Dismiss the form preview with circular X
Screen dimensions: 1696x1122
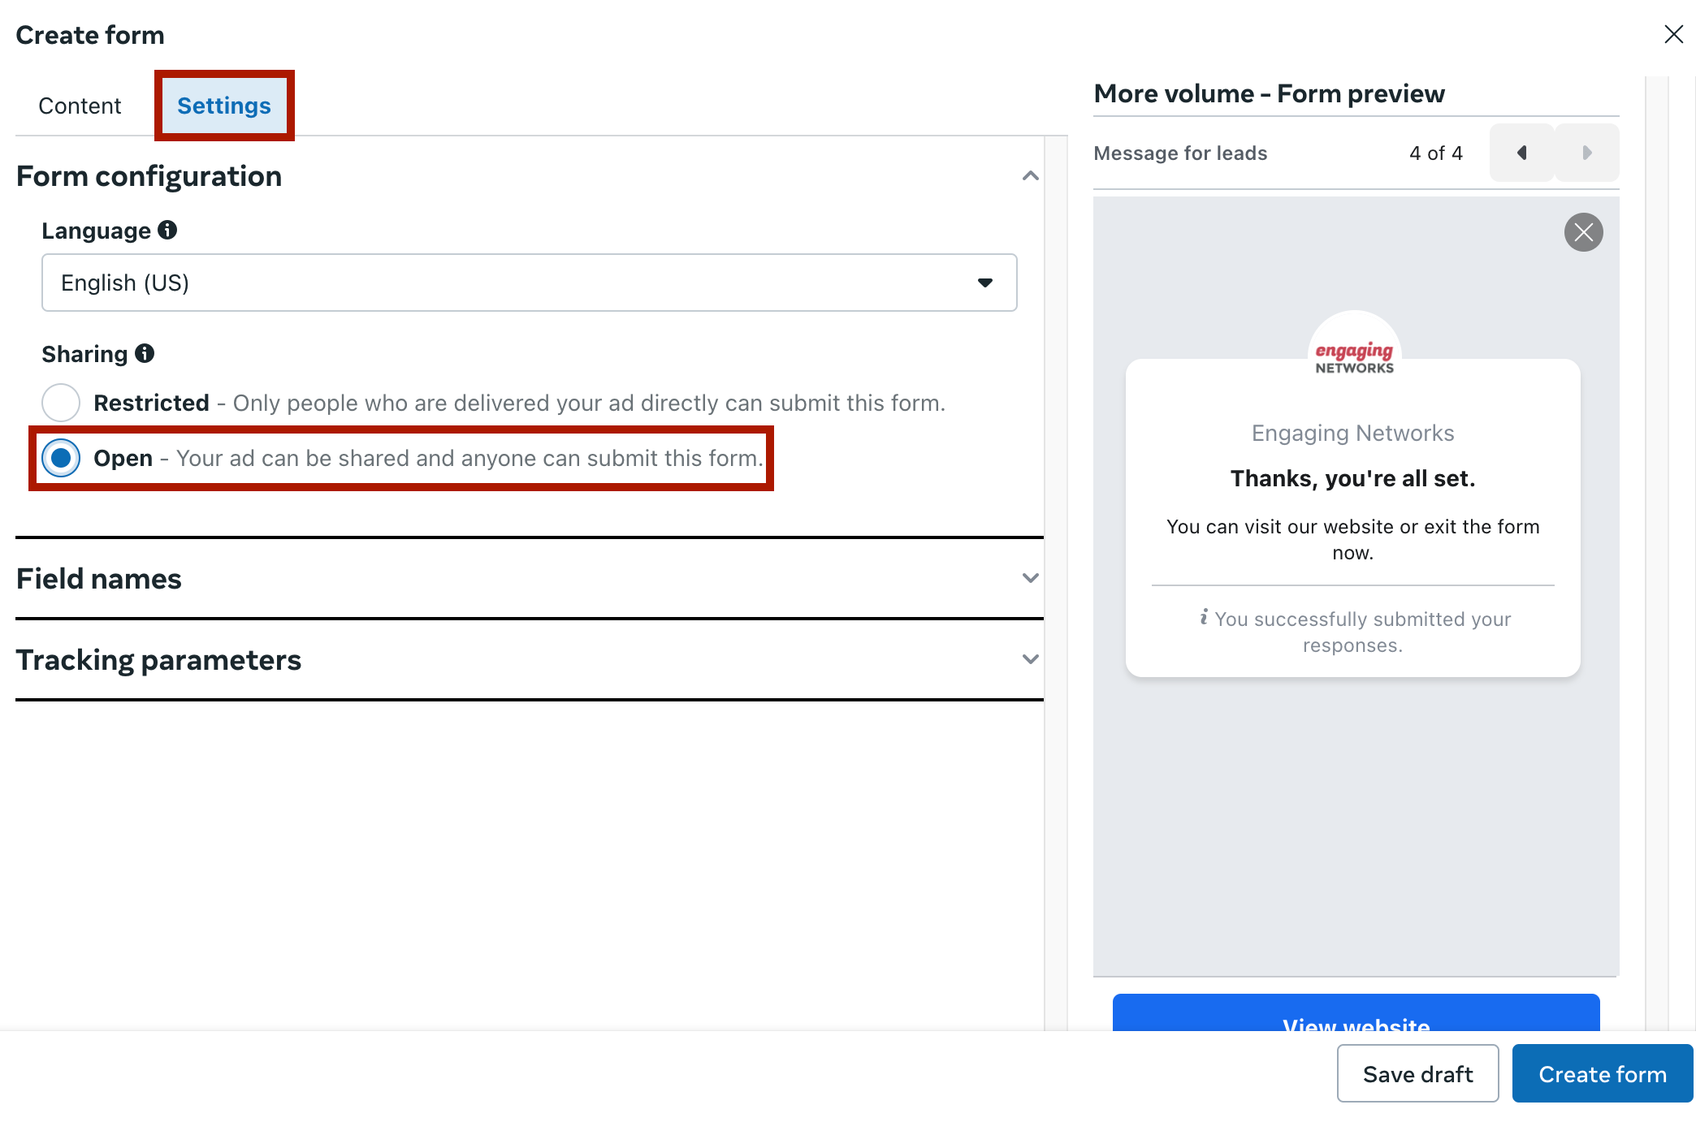click(1583, 233)
